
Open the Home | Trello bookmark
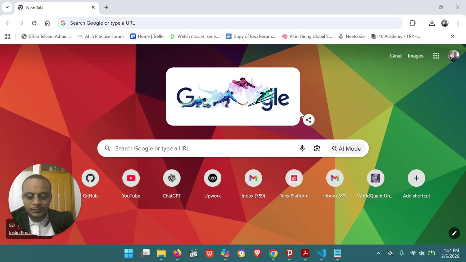[x=147, y=36]
